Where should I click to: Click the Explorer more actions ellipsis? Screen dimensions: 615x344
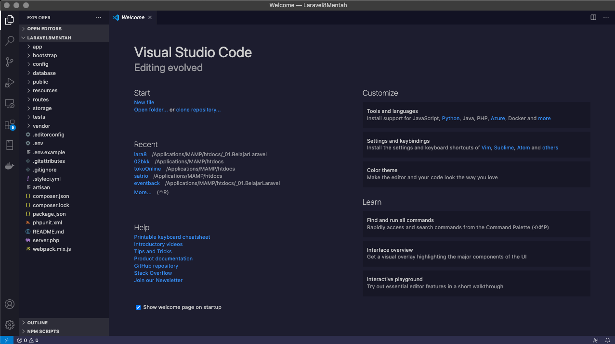click(98, 18)
